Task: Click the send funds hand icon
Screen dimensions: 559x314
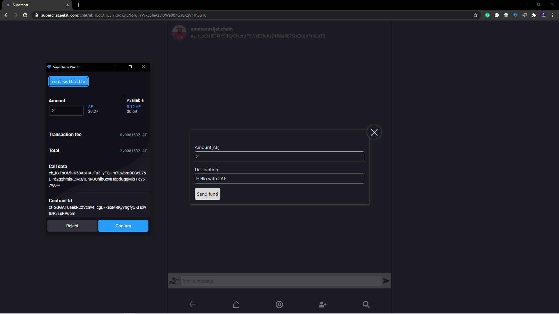Action: pyautogui.click(x=174, y=281)
